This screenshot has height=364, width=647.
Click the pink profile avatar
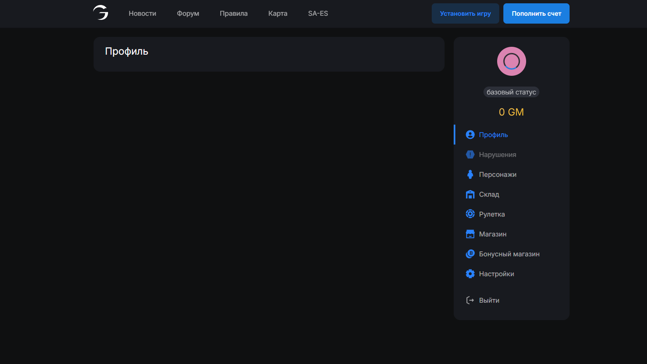coord(511,61)
